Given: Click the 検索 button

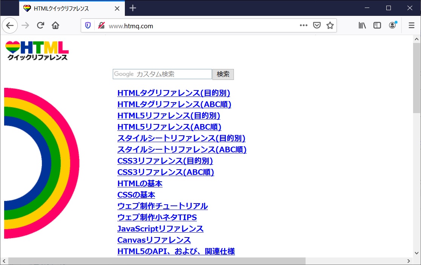Looking at the screenshot, I should [223, 74].
